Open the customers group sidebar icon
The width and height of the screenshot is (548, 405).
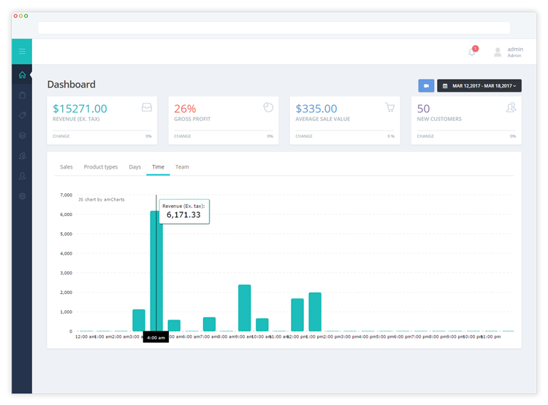[x=23, y=155]
